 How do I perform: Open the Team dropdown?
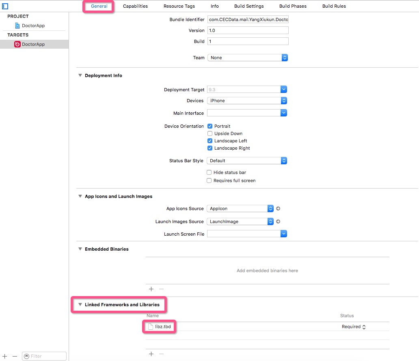[x=248, y=58]
